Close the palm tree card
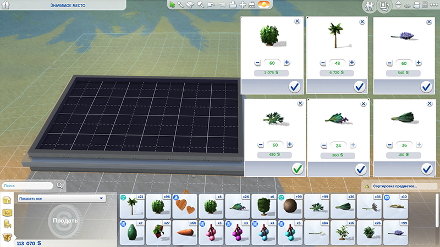440x247 pixels. (x=362, y=22)
